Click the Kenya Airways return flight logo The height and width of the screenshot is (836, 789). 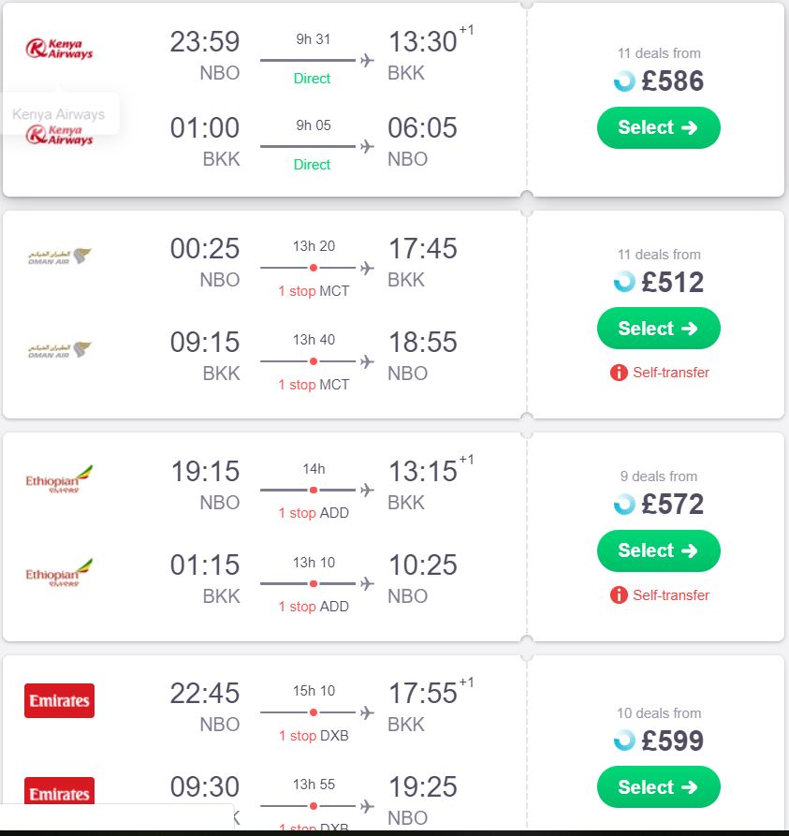tap(59, 135)
